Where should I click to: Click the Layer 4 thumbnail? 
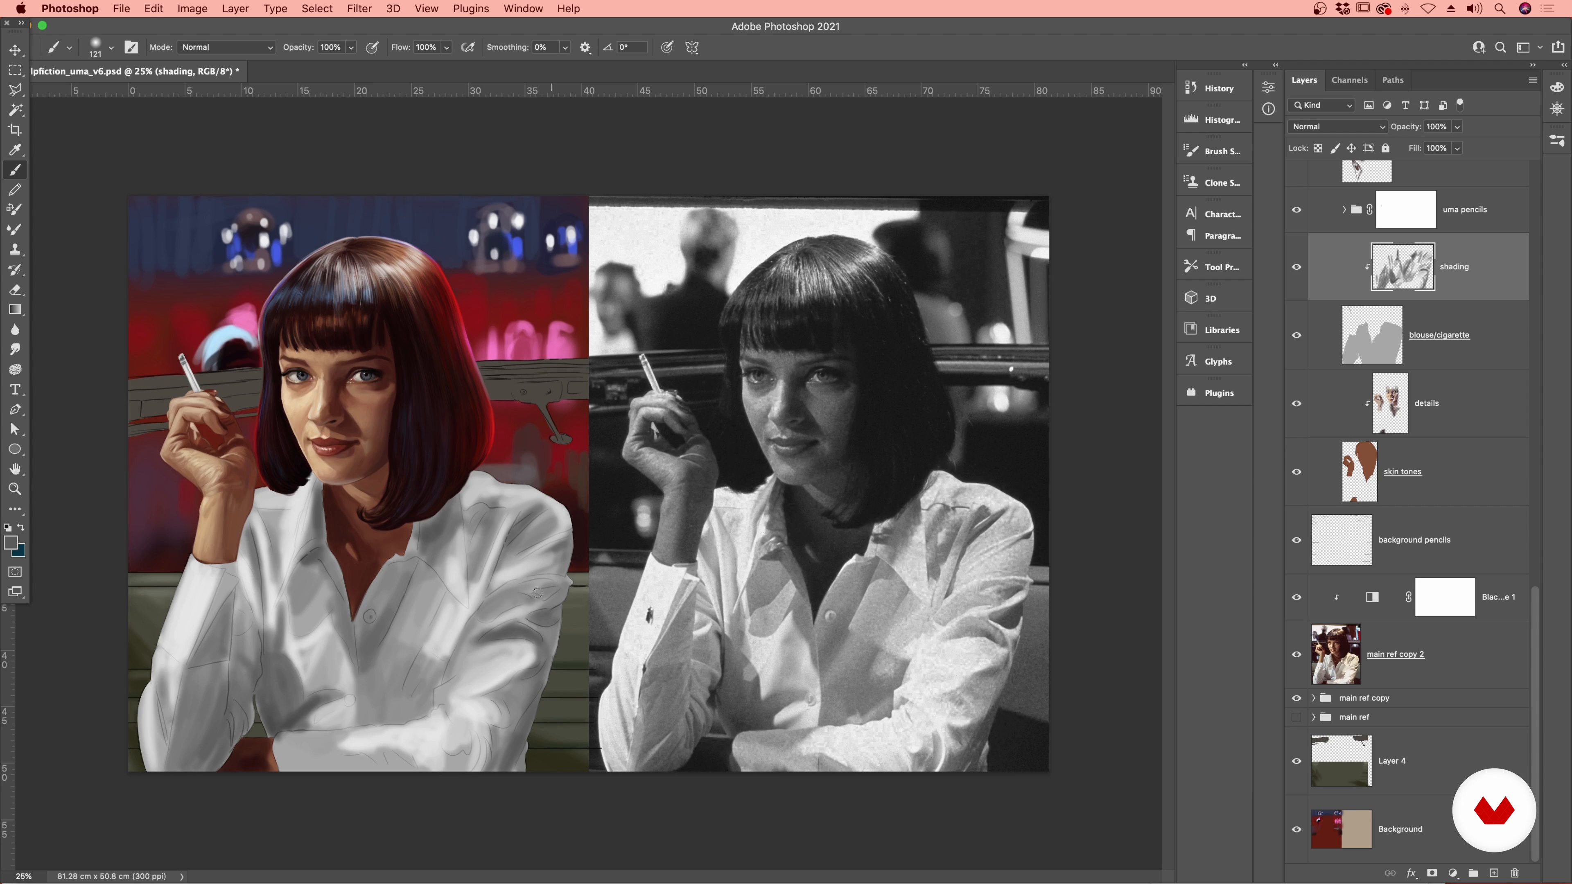[1342, 761]
